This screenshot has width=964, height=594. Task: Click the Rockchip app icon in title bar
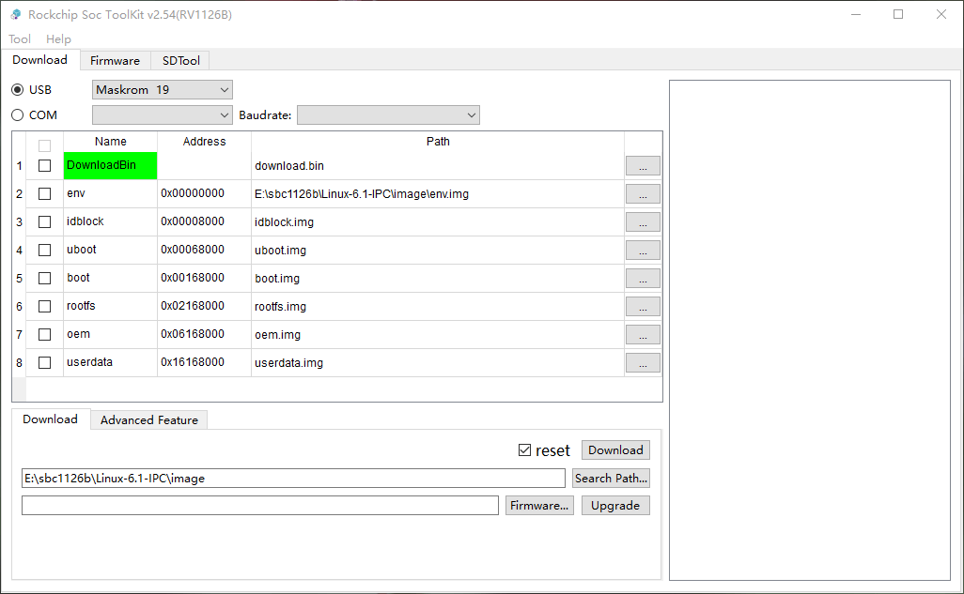click(16, 14)
